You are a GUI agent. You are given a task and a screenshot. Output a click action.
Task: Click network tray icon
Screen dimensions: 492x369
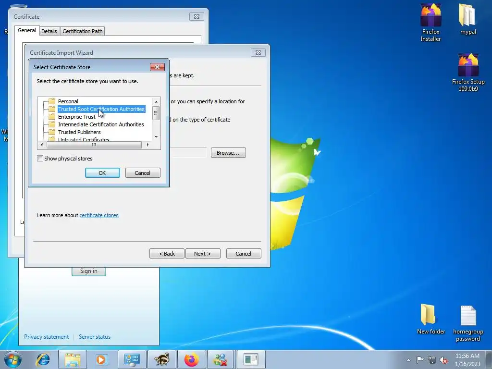(432, 360)
